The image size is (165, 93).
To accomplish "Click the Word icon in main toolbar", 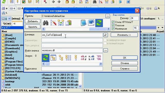I will click(128, 2).
